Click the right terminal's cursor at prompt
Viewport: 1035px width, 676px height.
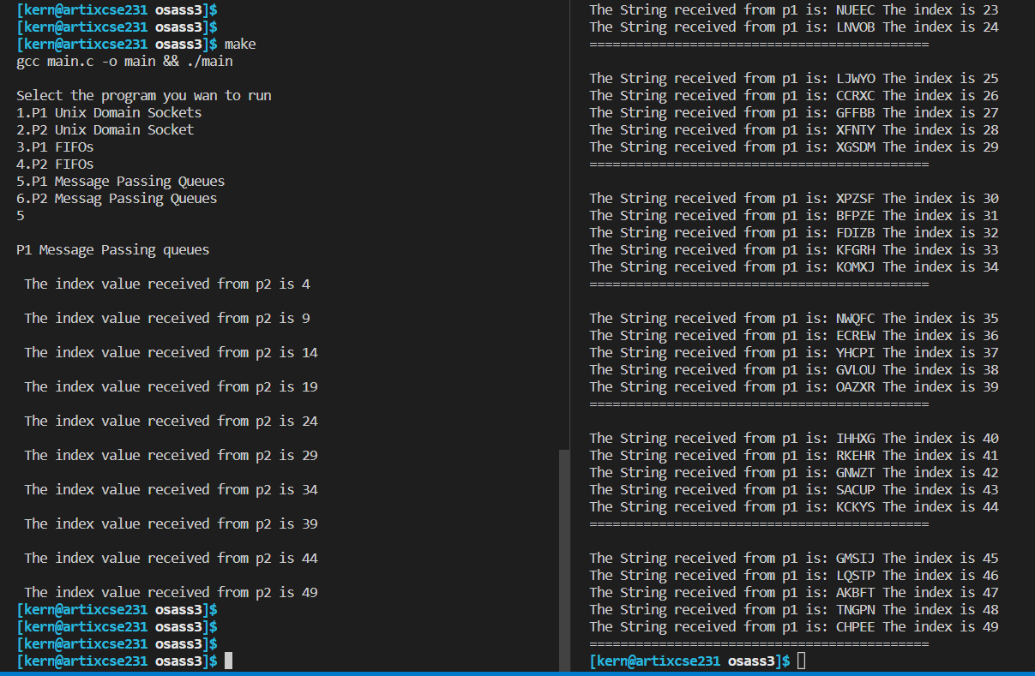pyautogui.click(x=801, y=661)
